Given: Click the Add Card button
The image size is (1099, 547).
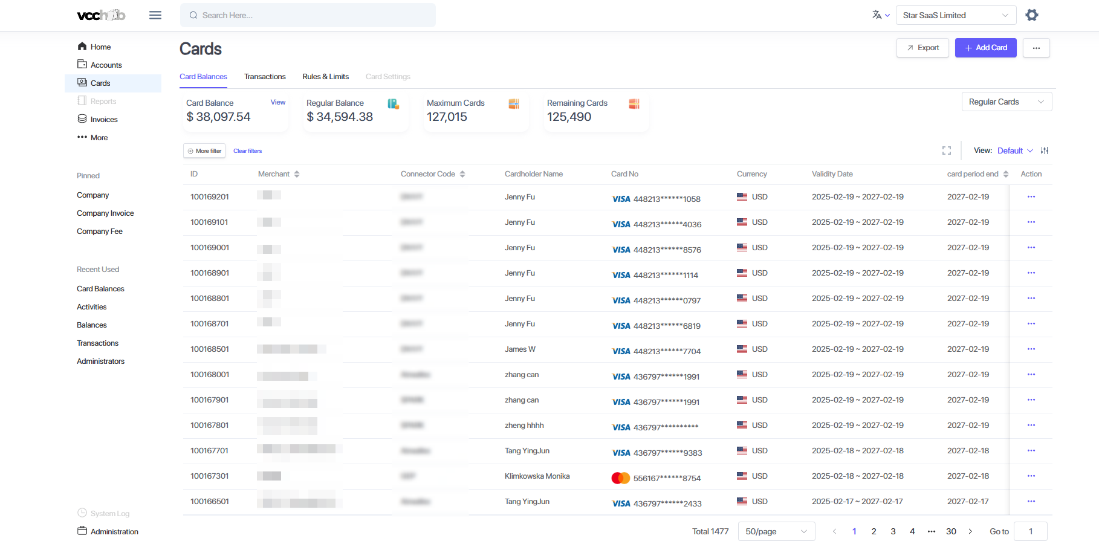Looking at the screenshot, I should tap(985, 48).
